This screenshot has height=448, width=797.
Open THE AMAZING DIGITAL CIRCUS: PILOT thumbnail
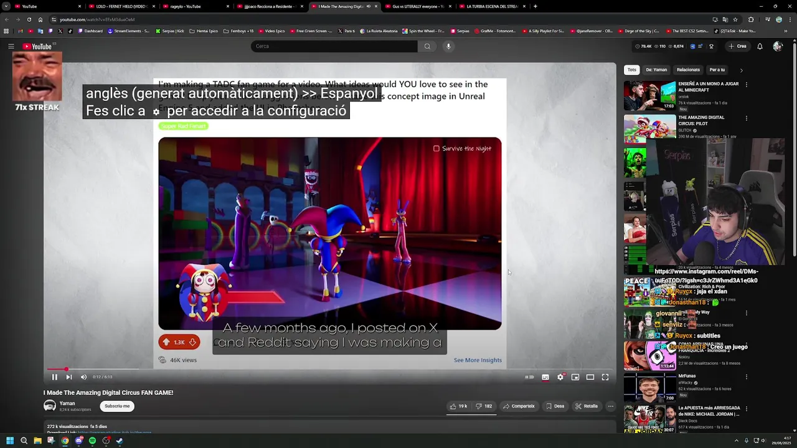tap(649, 129)
